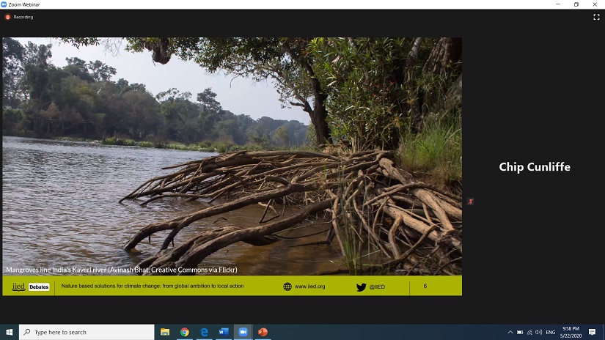Image resolution: width=605 pixels, height=340 pixels.
Task: Click the muted microphone icon beside the slide
Action: coord(471,201)
